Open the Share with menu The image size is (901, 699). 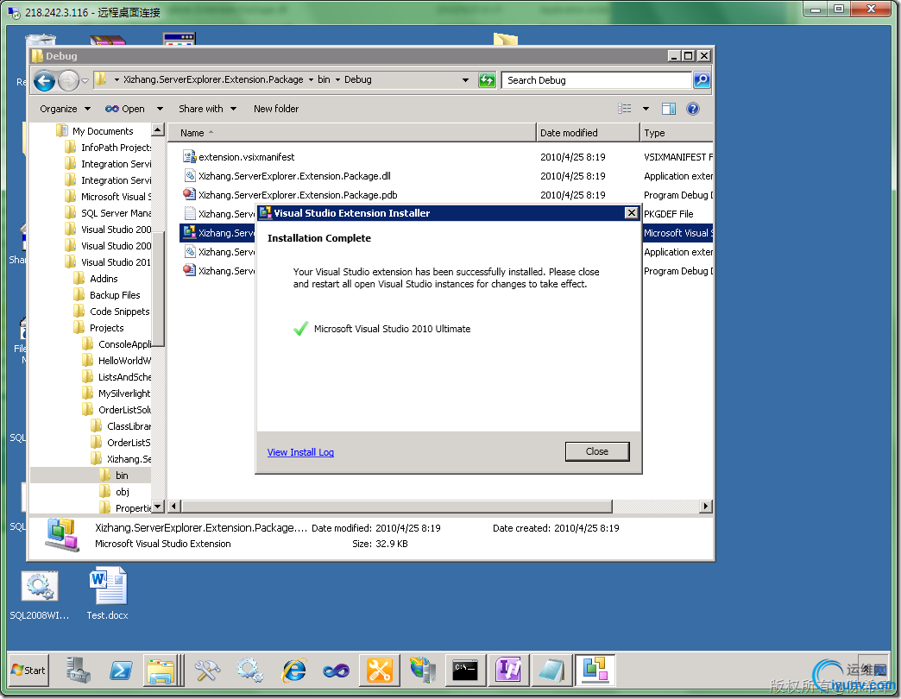pos(207,109)
